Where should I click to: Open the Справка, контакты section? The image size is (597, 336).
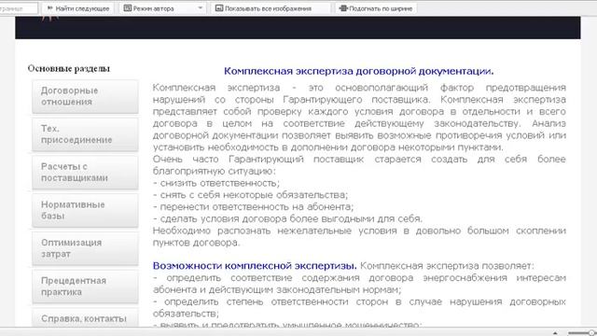(85, 318)
